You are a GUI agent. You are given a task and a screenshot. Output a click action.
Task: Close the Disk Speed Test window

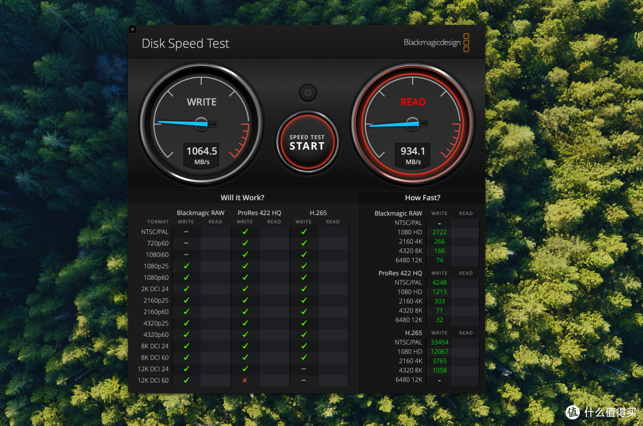tap(132, 30)
